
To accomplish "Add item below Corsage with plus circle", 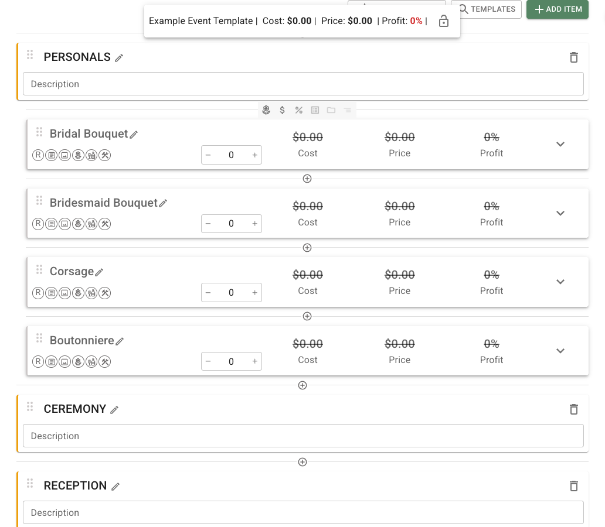I will (x=307, y=316).
